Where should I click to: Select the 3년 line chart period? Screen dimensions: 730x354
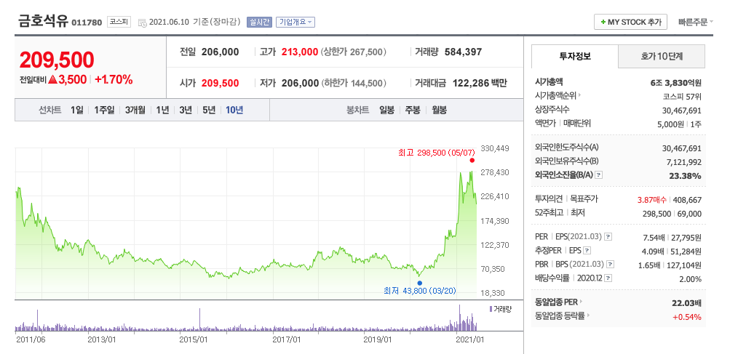[186, 110]
